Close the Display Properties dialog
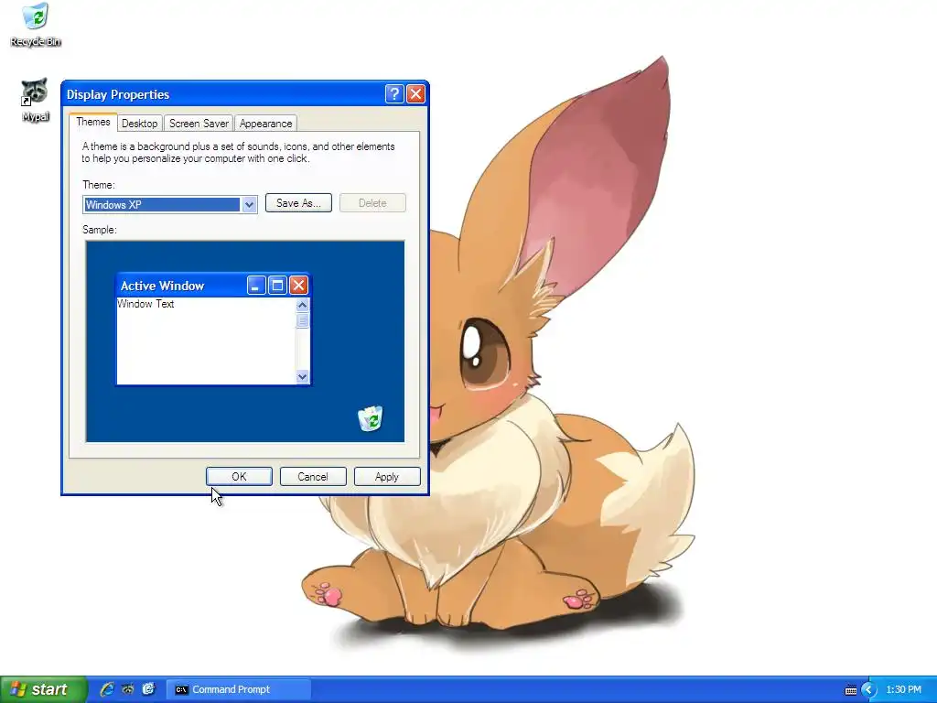 pos(416,94)
